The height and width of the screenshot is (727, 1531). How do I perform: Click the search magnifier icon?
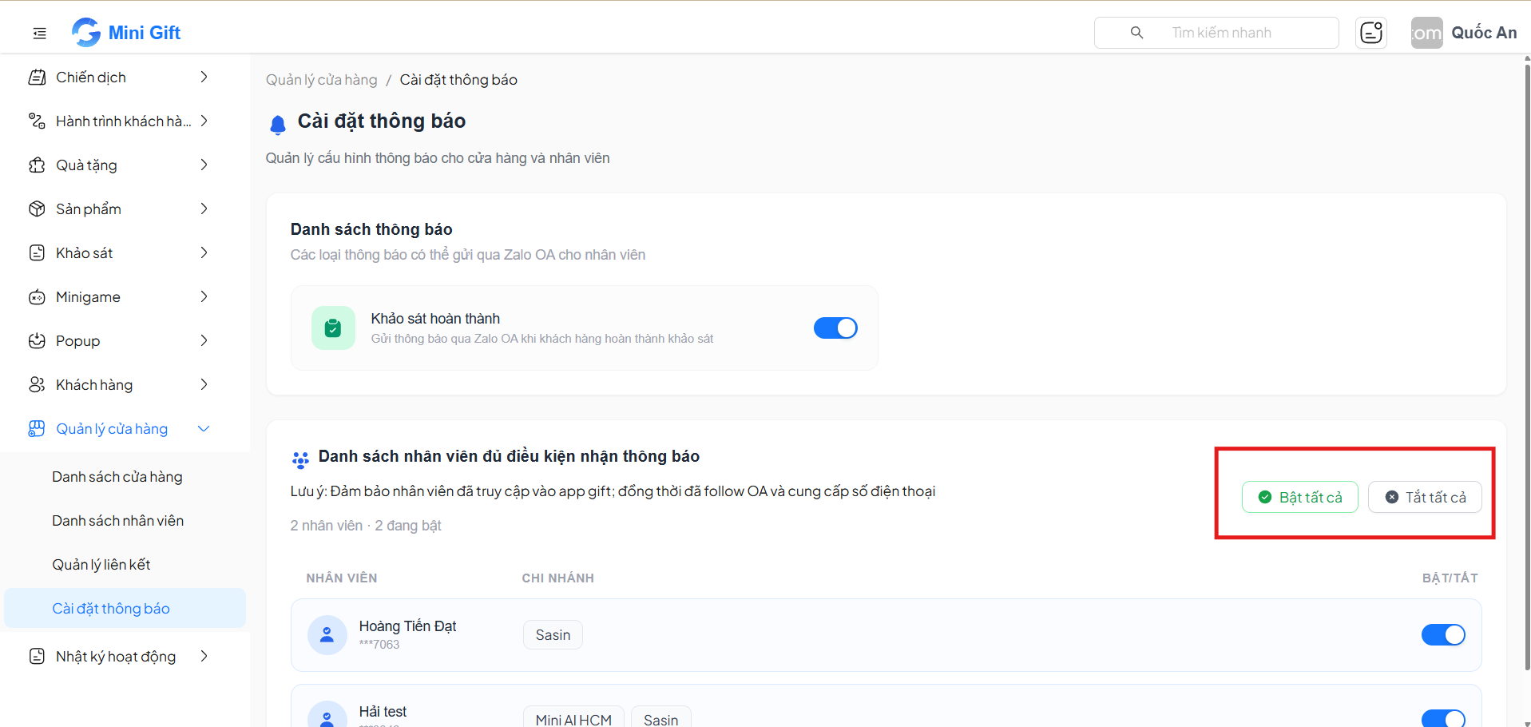point(1136,33)
